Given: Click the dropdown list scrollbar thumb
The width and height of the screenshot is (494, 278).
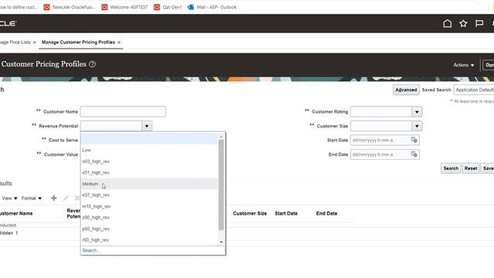Looking at the screenshot, I should [221, 185].
